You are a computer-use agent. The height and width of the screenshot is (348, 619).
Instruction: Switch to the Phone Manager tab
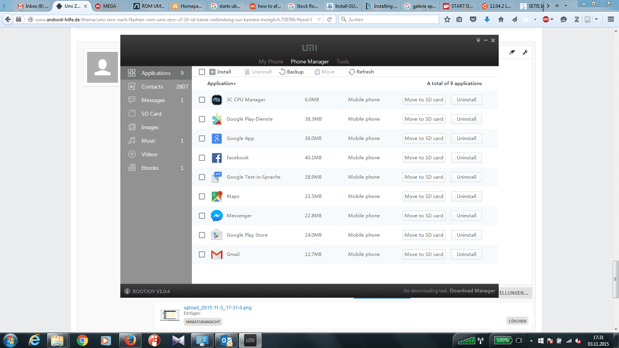coord(310,61)
